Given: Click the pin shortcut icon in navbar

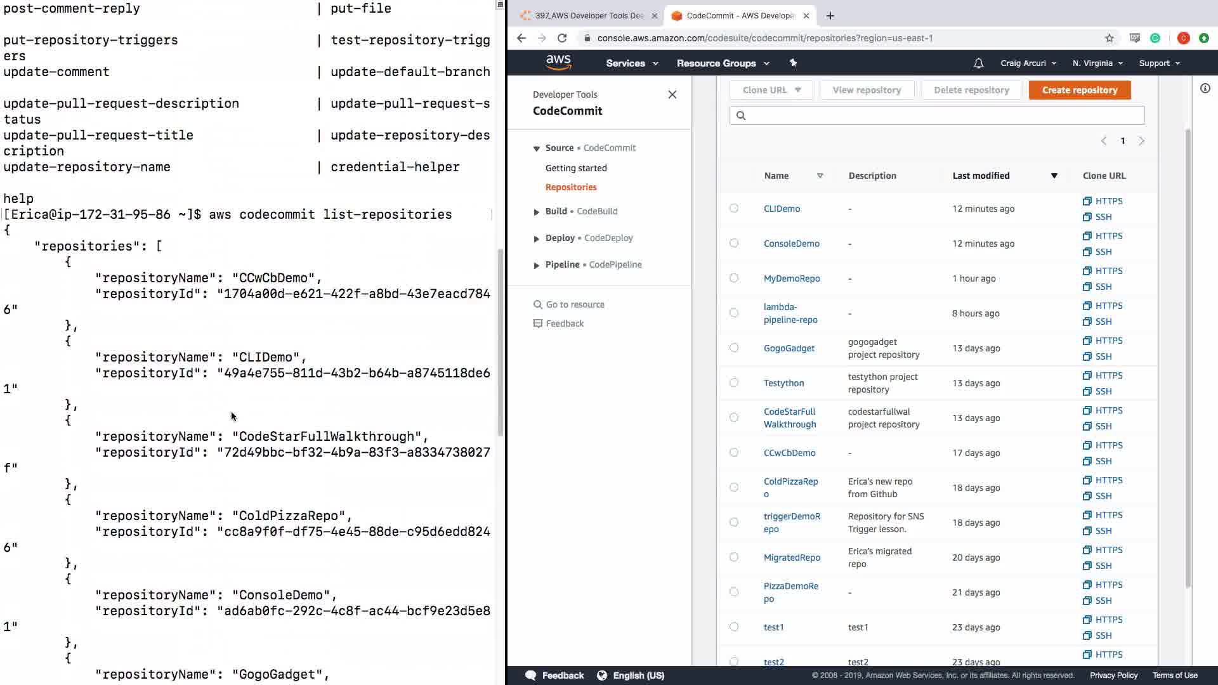Looking at the screenshot, I should (x=793, y=63).
